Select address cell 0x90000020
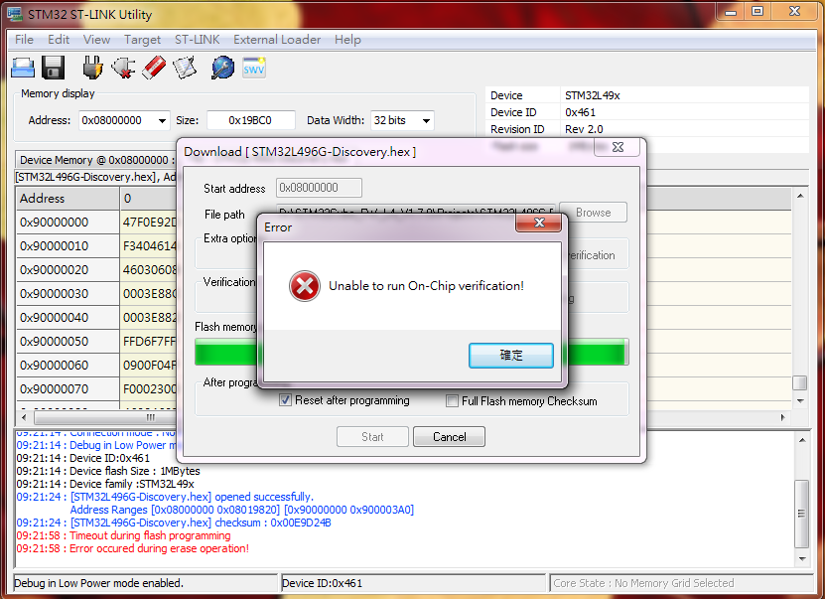Viewport: 825px width, 599px height. tap(68, 270)
